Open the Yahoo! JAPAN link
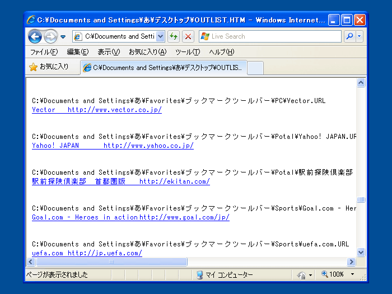392x294 pixels. coord(113,146)
